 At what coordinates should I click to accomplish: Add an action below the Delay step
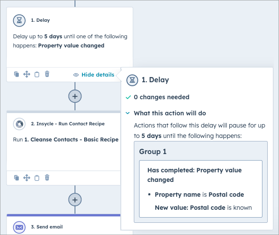pos(75,96)
